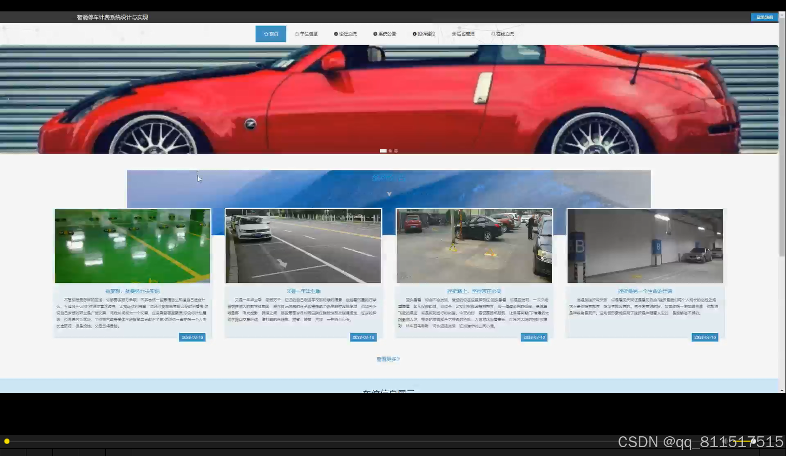786x456 pixels.
Task: Open article 挫折路上，坚持常在心间
Action: point(474,291)
